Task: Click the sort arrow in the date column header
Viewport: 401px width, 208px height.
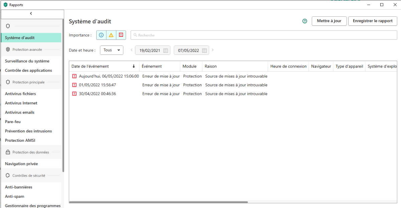Action: [134, 66]
